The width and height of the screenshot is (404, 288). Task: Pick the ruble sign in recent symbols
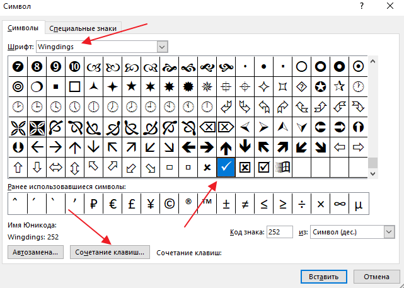pos(93,204)
